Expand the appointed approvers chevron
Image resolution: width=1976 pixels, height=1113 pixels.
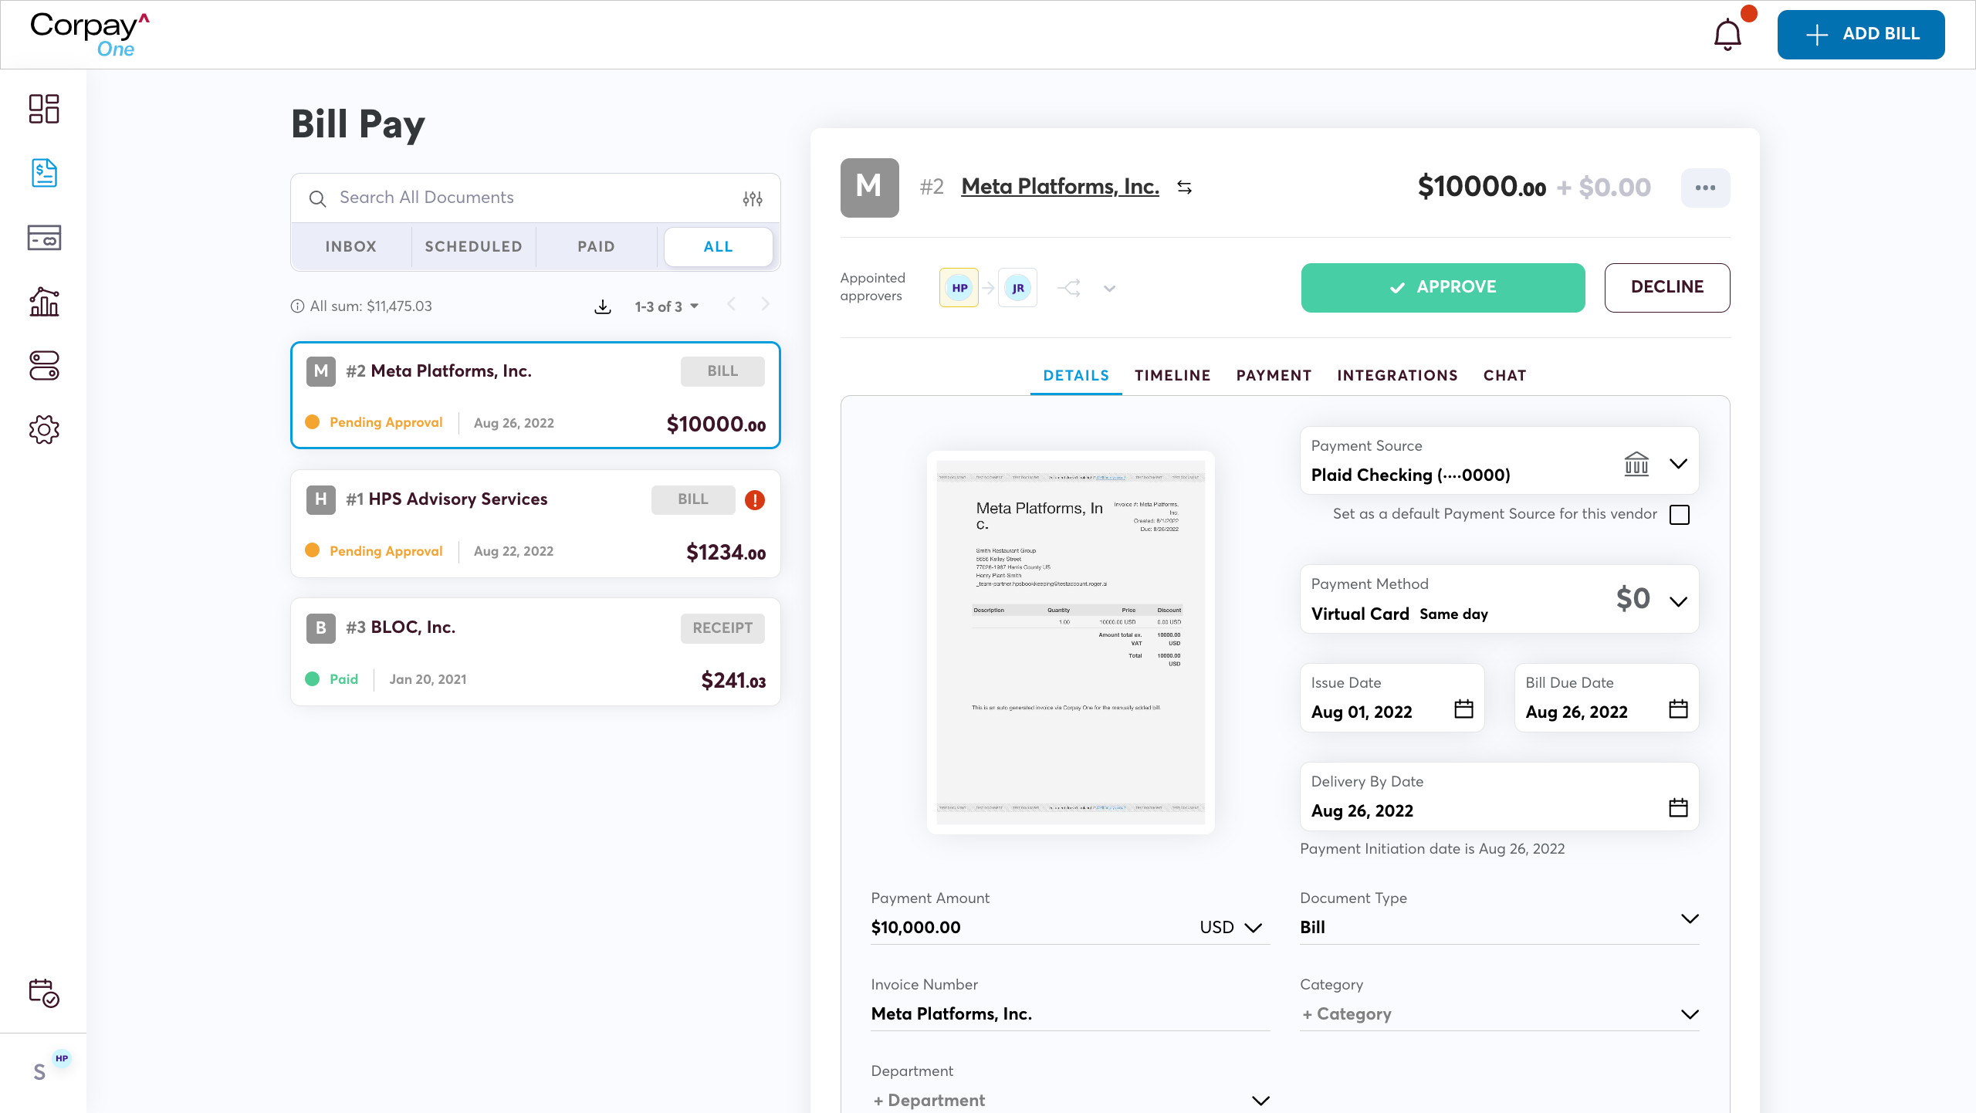[1109, 289]
